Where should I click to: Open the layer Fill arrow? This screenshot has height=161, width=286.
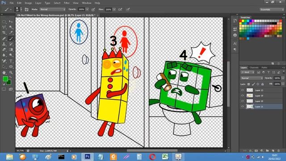coord(283,84)
